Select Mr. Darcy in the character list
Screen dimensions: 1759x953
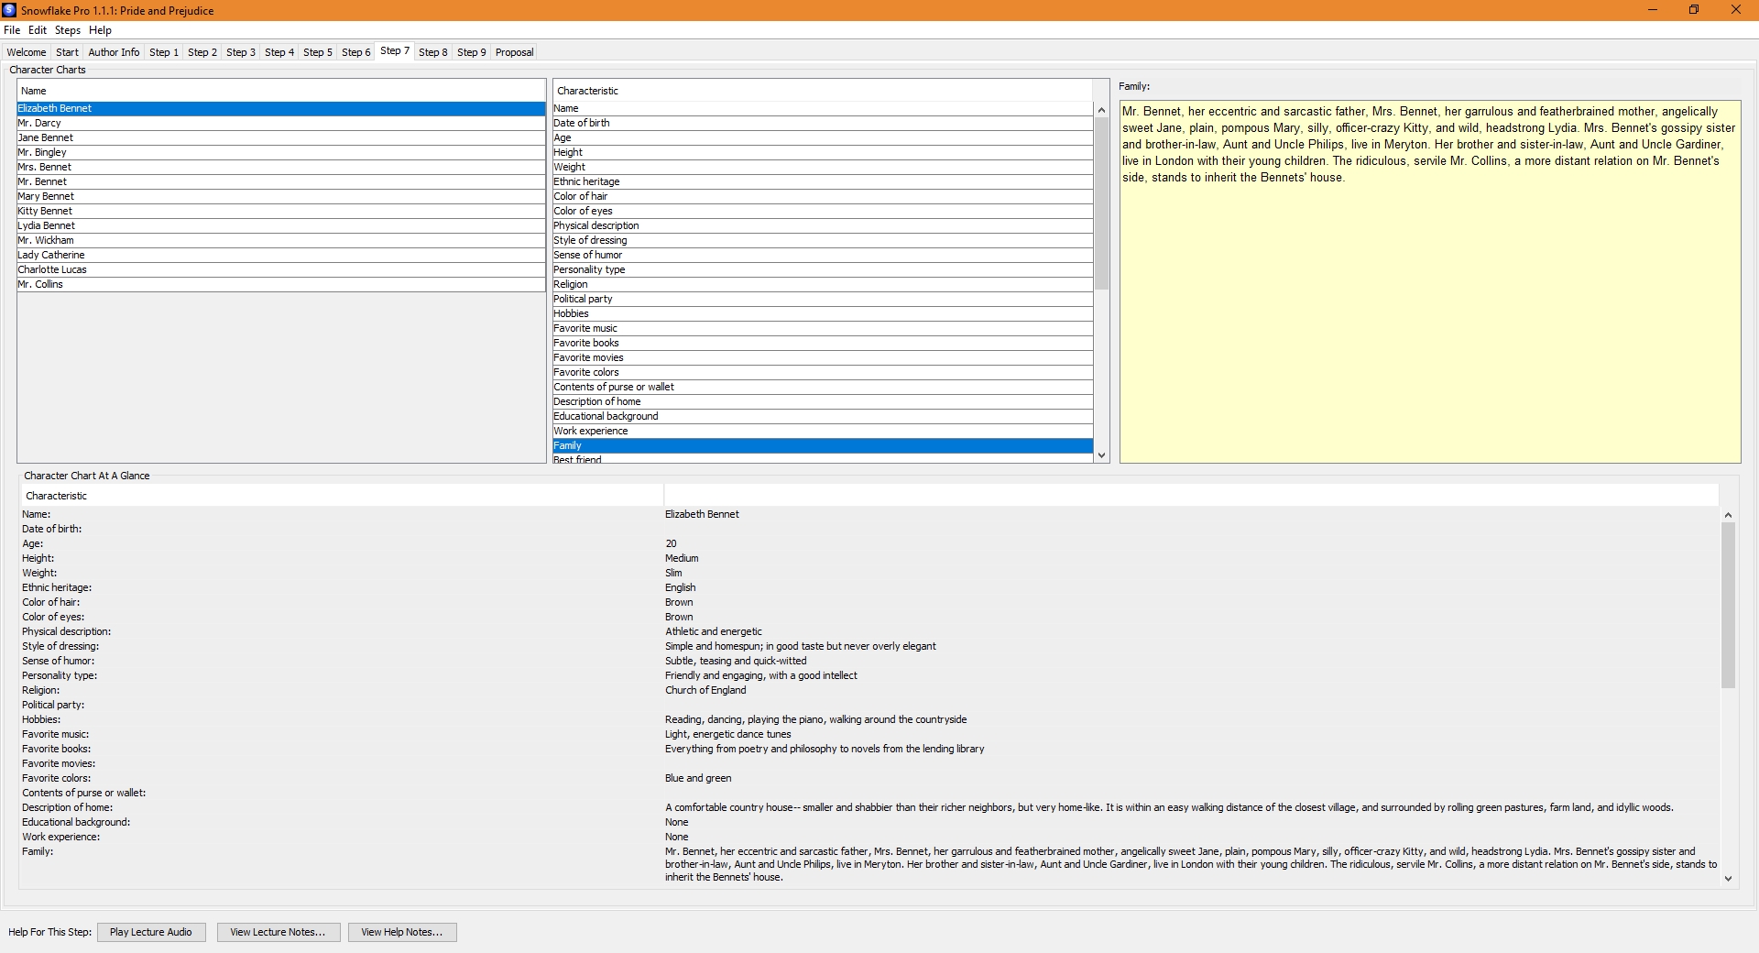[x=281, y=123]
